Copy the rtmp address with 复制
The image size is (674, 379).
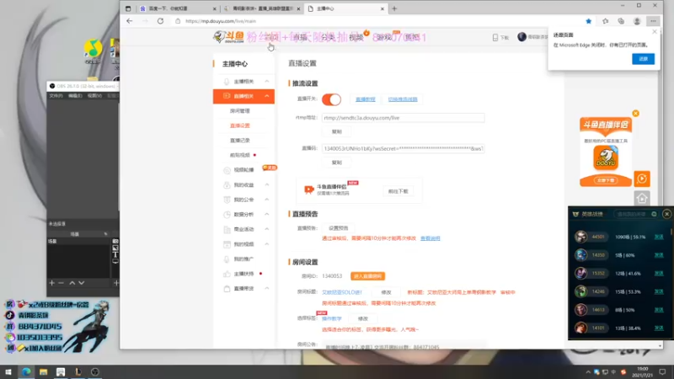click(x=336, y=131)
